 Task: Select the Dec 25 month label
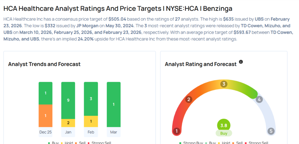point(45,132)
